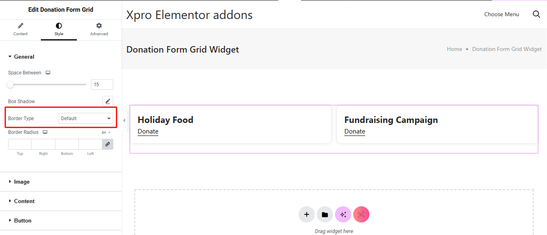Click the add new section plus icon

point(307,214)
